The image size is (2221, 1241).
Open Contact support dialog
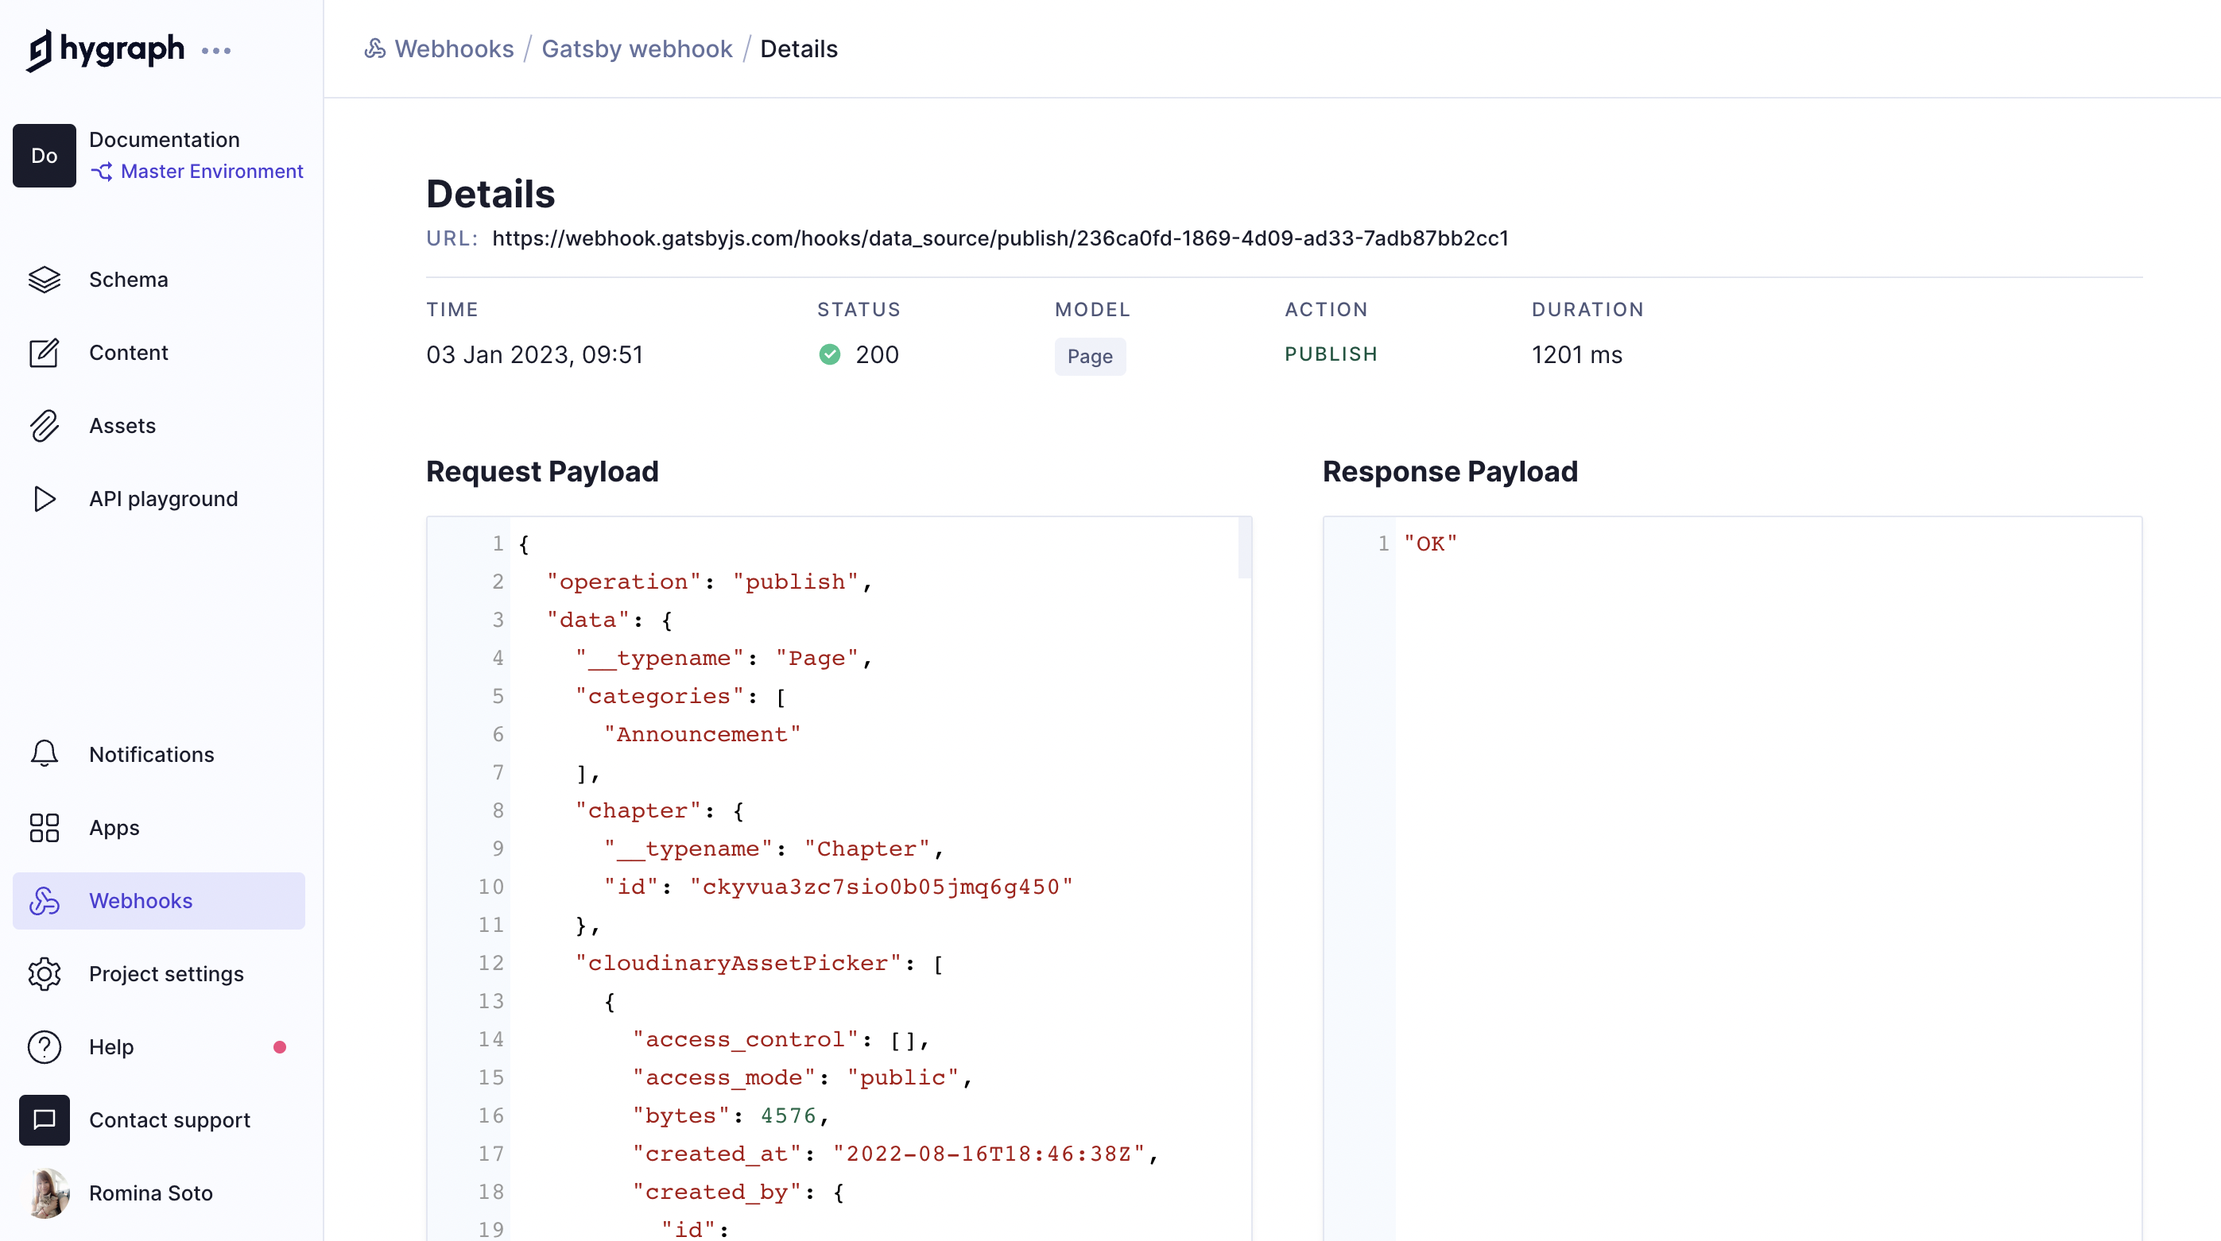point(169,1119)
